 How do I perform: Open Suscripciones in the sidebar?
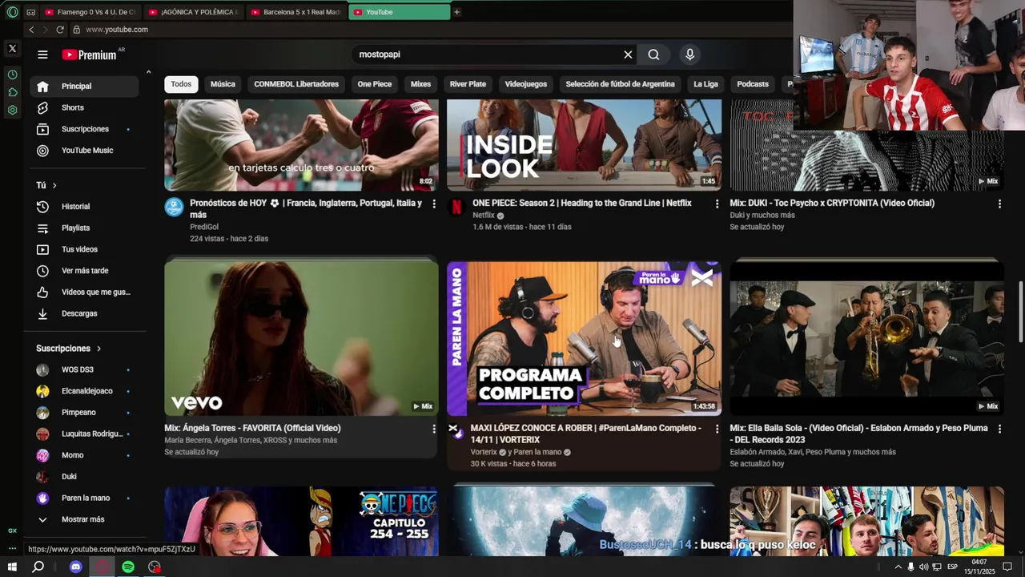pyautogui.click(x=84, y=129)
